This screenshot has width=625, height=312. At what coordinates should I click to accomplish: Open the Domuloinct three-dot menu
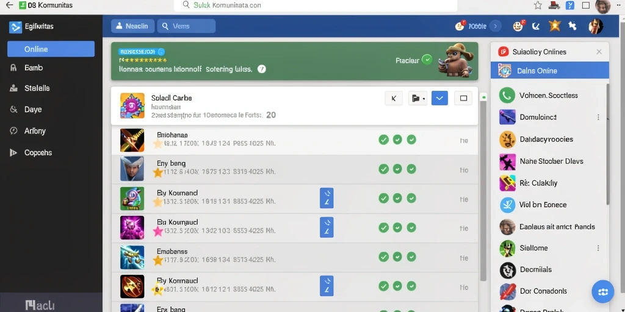598,117
